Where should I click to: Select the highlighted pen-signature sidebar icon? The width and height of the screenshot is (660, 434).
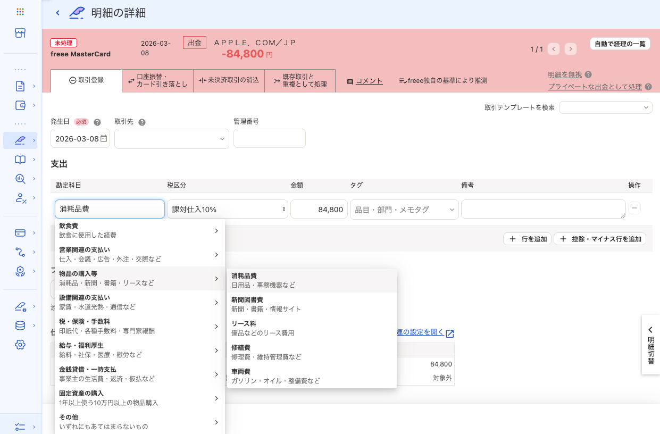(20, 140)
